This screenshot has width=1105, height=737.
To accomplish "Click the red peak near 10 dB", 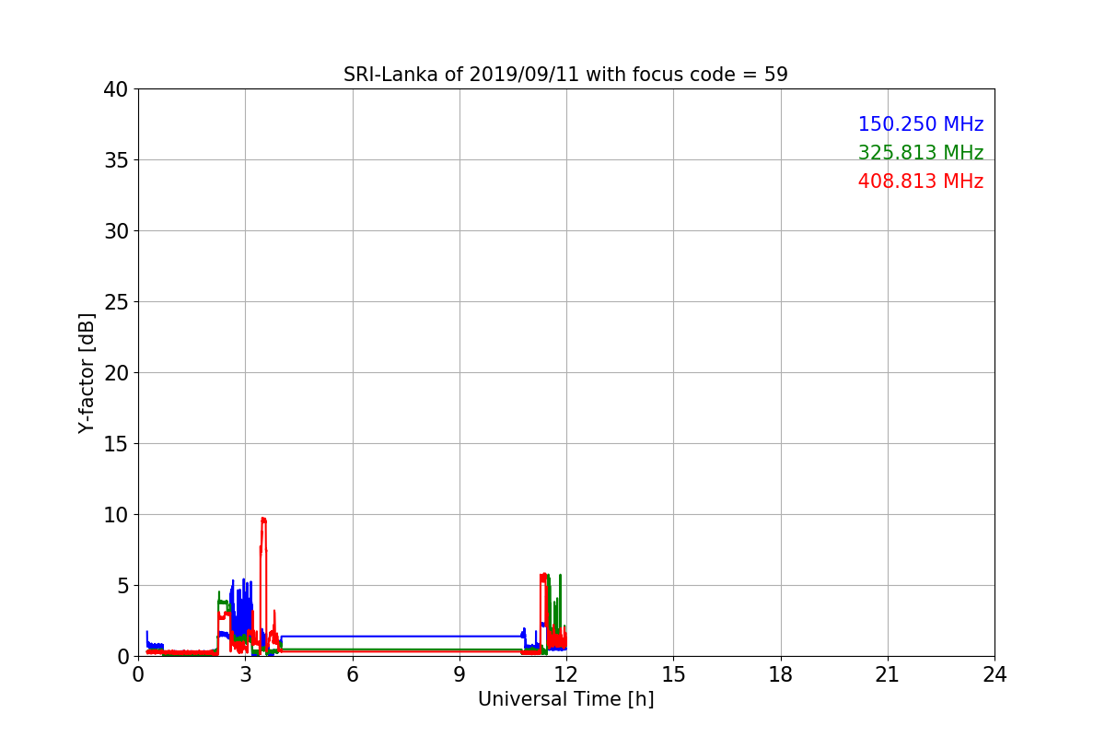I will point(263,520).
